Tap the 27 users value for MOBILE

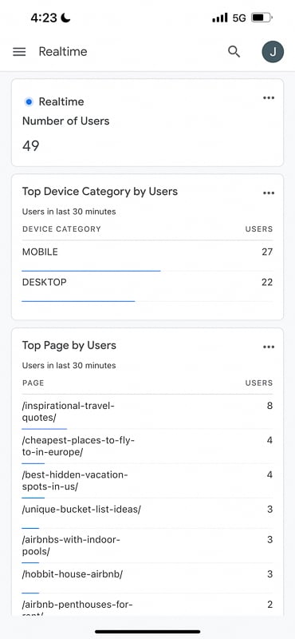267,252
